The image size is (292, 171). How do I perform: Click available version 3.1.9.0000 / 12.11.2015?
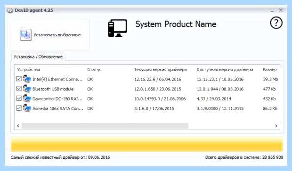coord(220,109)
